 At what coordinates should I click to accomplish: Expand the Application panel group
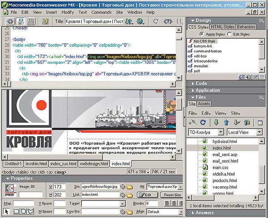pos(193,90)
